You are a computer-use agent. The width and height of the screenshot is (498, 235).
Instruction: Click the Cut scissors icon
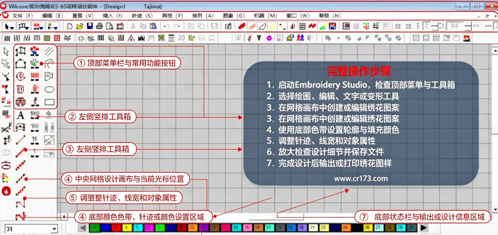click(134, 26)
